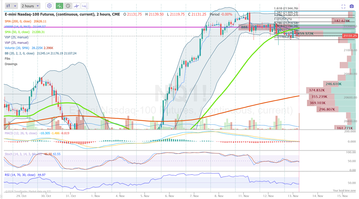Select the Volume (20, SMA) indicator label
Image resolution: width=359 pixels, height=199 pixels.
(17, 48)
